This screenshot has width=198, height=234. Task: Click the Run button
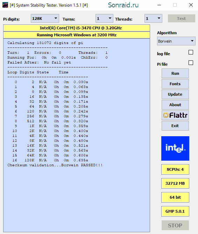pyautogui.click(x=175, y=73)
